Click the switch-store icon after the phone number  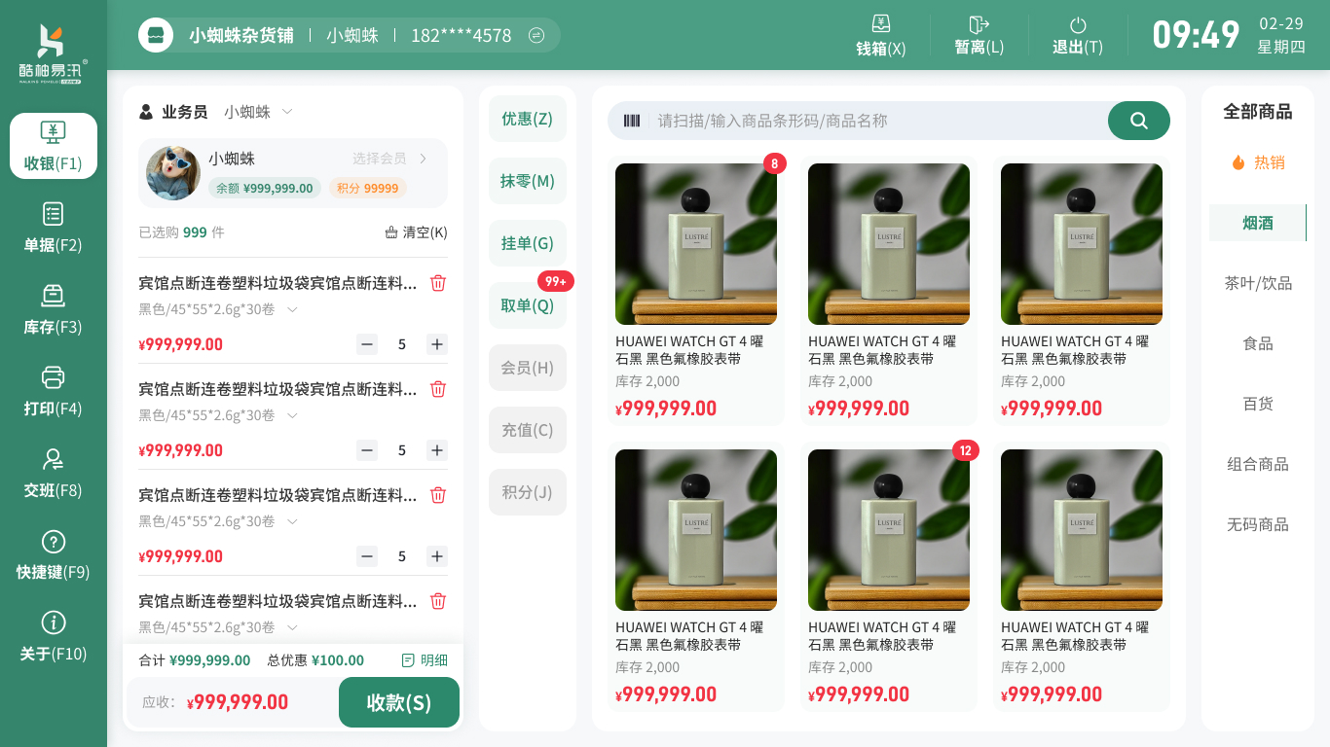coord(536,35)
